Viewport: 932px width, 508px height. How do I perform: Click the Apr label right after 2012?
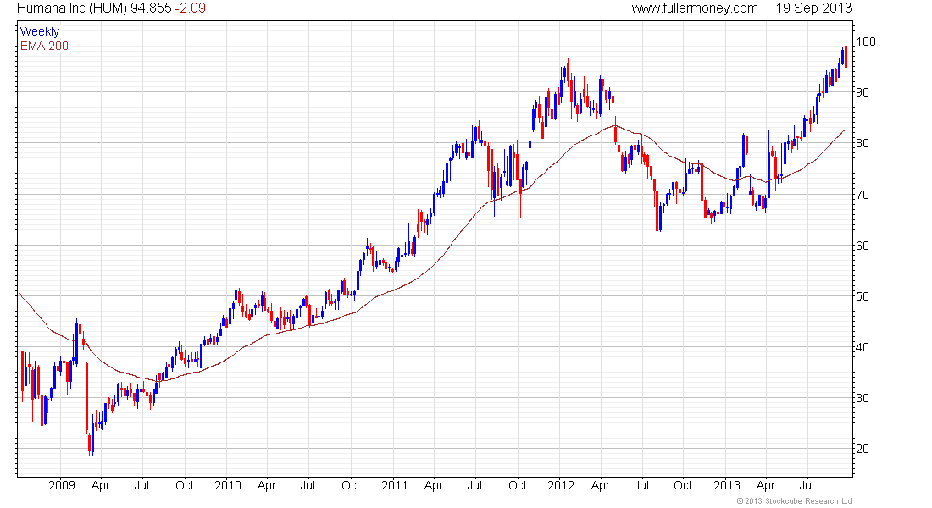coord(601,486)
